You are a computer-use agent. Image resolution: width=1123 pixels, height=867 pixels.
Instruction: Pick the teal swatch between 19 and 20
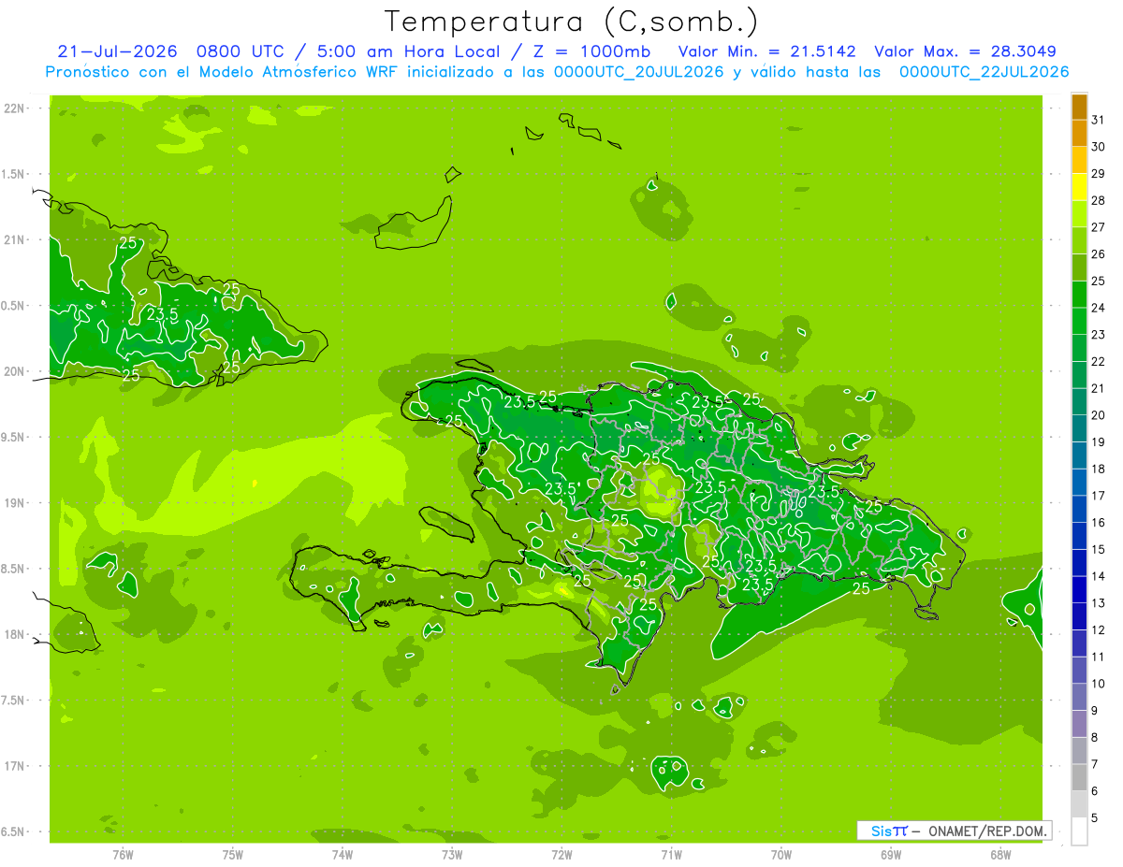[1079, 428]
